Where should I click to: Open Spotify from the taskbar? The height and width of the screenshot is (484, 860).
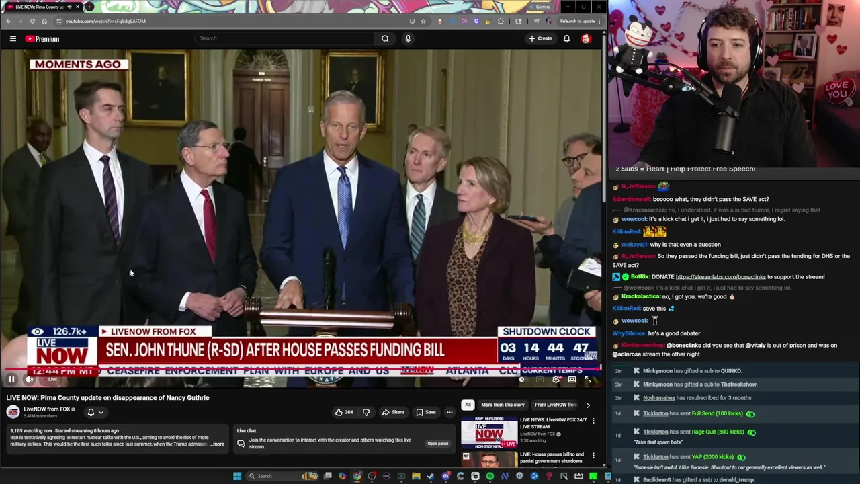490,476
